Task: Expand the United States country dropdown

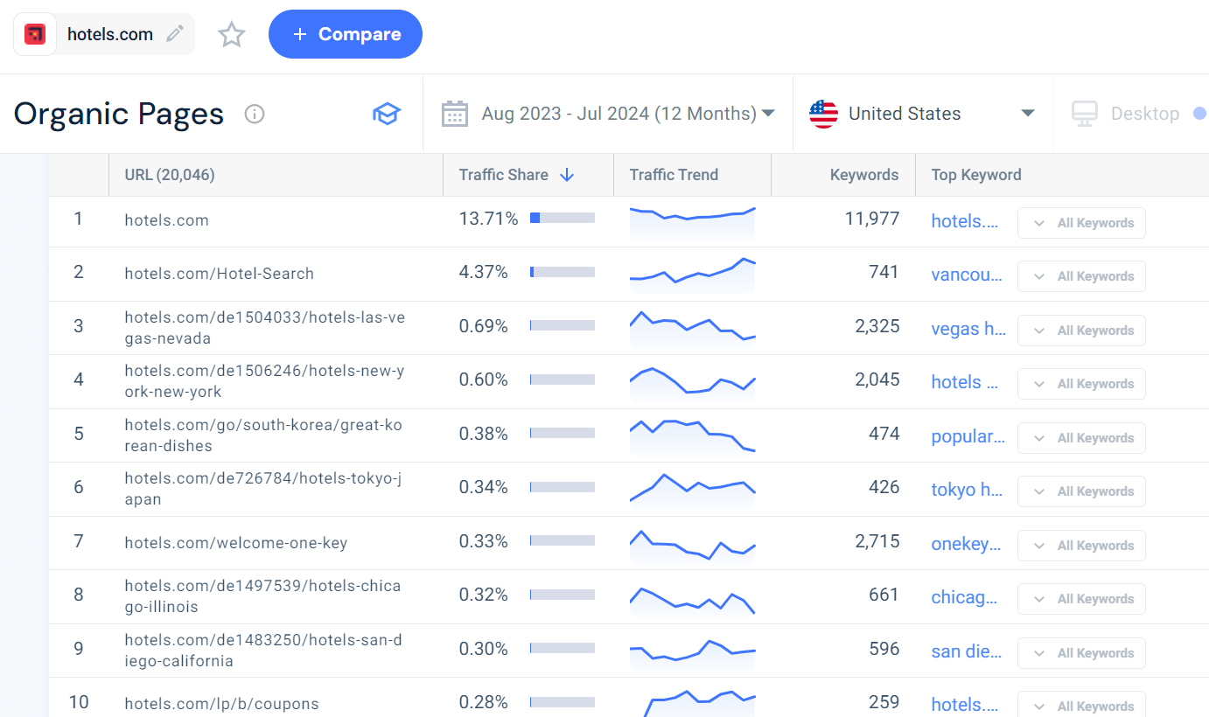Action: (x=1027, y=113)
